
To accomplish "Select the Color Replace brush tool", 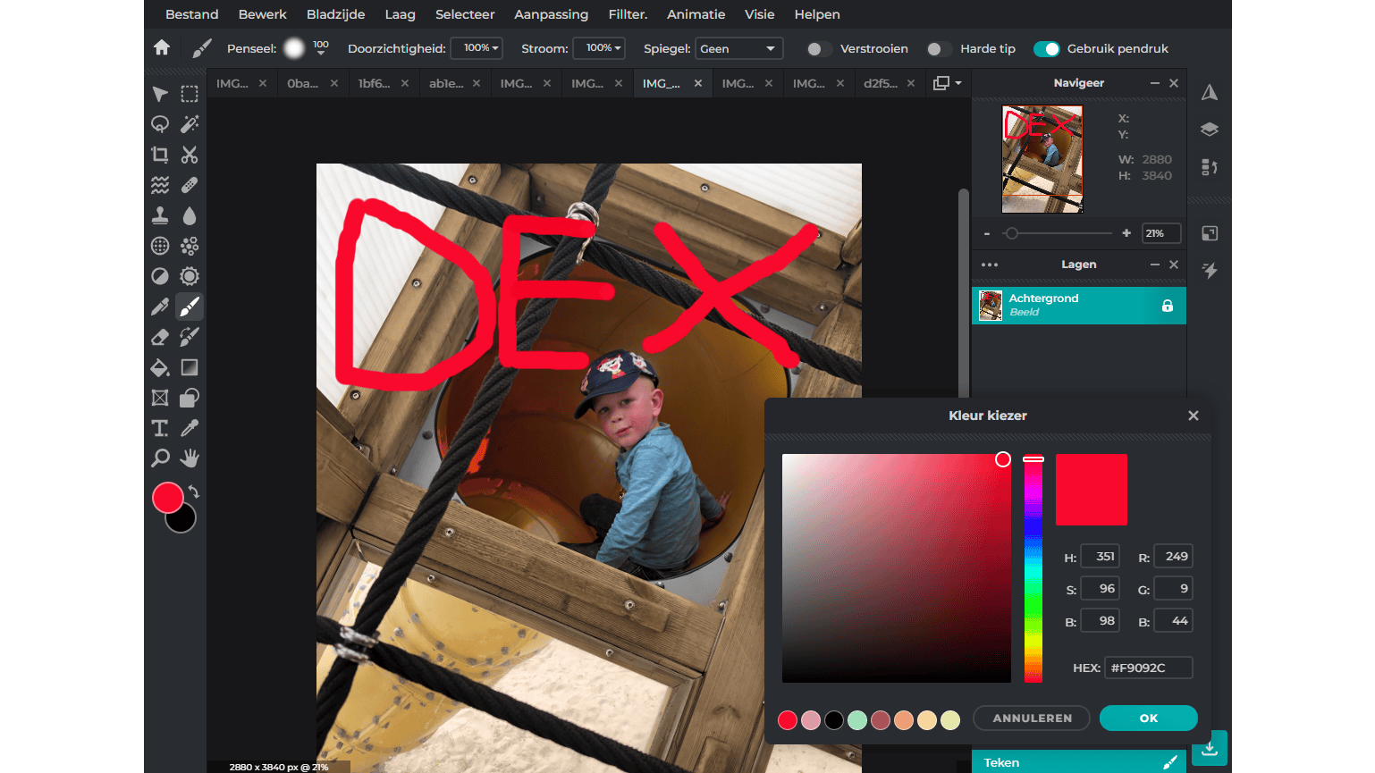I will tap(190, 337).
